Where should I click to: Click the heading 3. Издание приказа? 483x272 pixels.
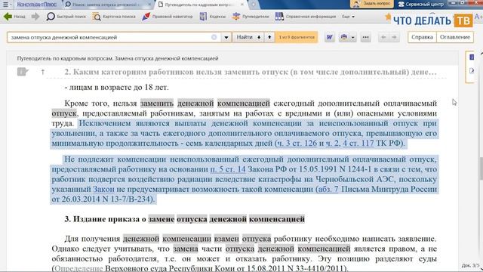[x=184, y=219]
